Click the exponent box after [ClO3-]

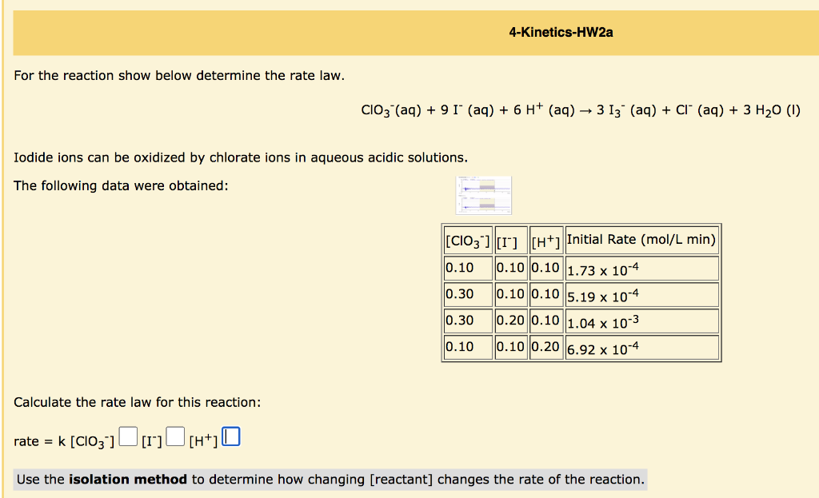pos(127,436)
